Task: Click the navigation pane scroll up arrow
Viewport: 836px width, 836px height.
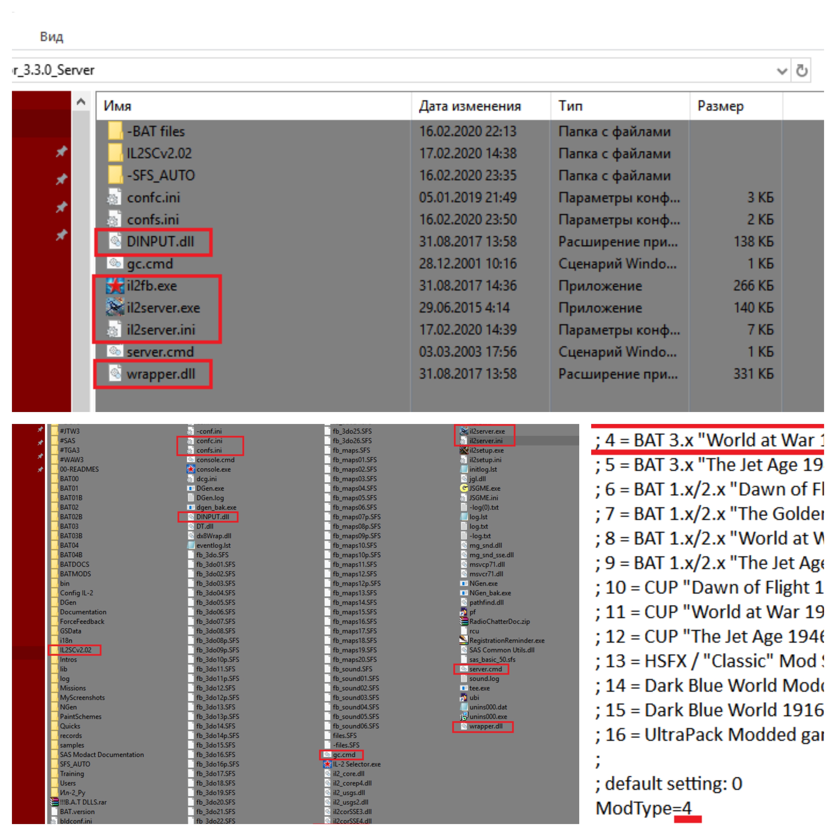Action: point(81,102)
